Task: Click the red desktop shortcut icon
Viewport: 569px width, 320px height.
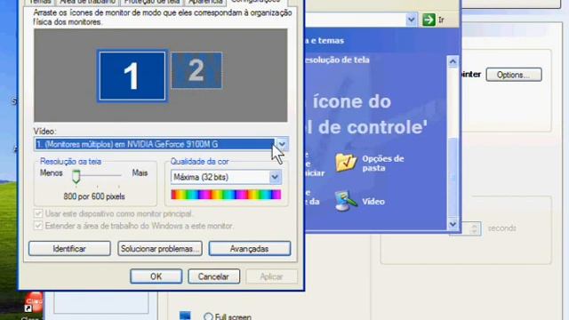Action: point(34,302)
